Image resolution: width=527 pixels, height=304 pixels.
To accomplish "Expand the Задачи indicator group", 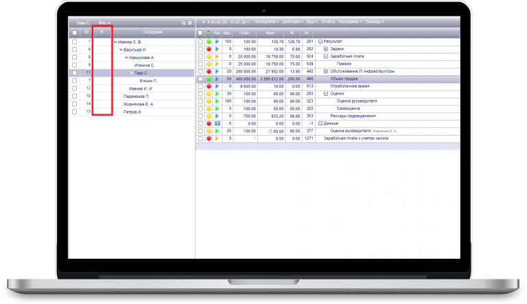I will click(326, 49).
